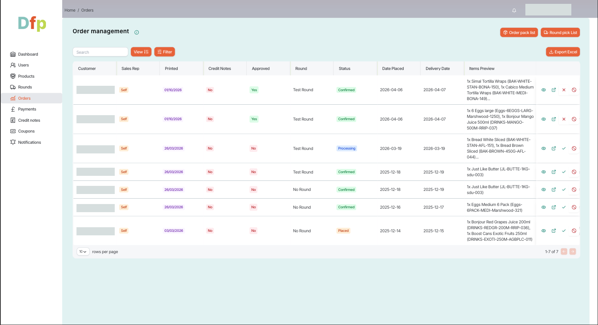
Task: Open the Payments section
Action: click(x=31, y=109)
